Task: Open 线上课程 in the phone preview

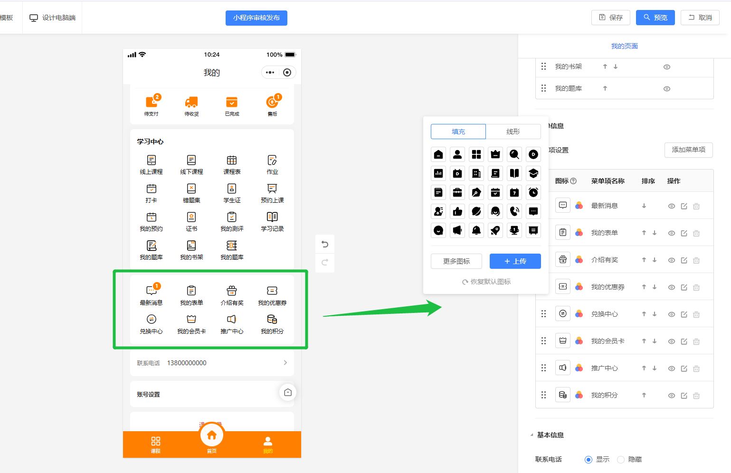Action: [152, 164]
